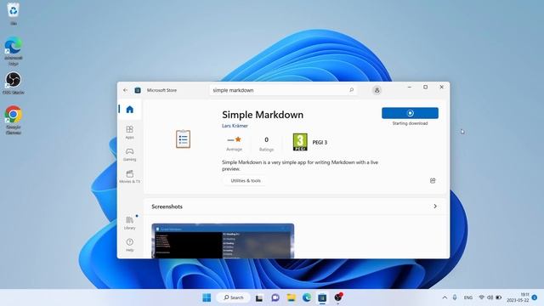Select the Google Chrome desktop shortcut
This screenshot has width=544, height=306.
(x=14, y=120)
